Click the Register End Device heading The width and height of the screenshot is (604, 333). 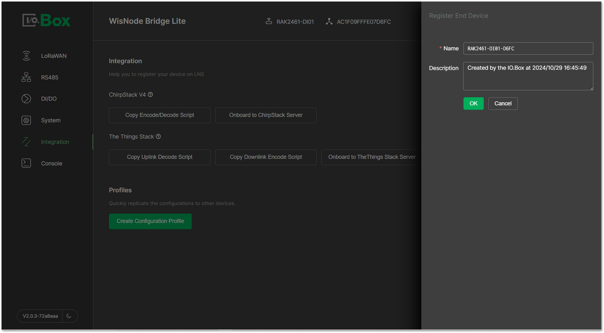pos(458,16)
